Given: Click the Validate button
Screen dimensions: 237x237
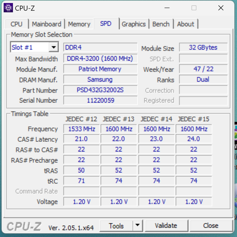Looking at the screenshot, I should point(166,226).
